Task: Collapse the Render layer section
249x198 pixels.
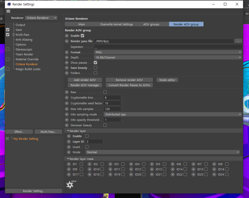Action: pyautogui.click(x=68, y=131)
